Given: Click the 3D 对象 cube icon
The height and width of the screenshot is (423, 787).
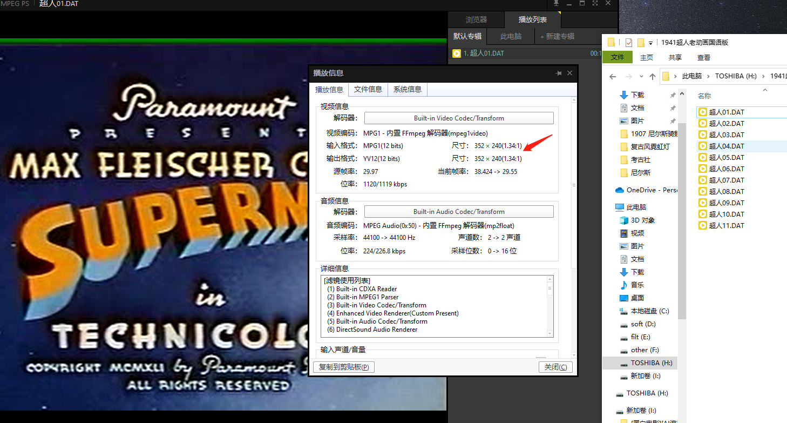Looking at the screenshot, I should 623,220.
